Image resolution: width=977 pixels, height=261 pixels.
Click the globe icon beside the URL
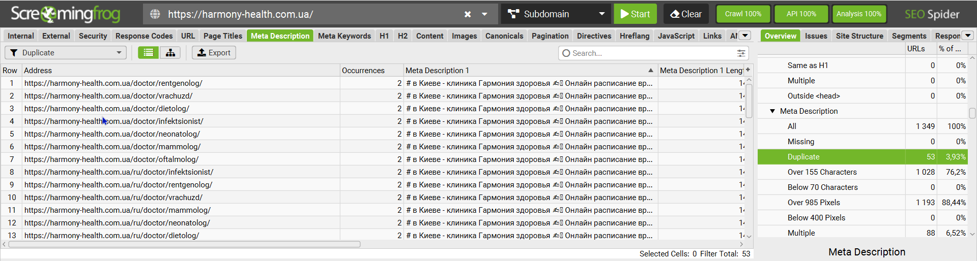click(x=155, y=14)
